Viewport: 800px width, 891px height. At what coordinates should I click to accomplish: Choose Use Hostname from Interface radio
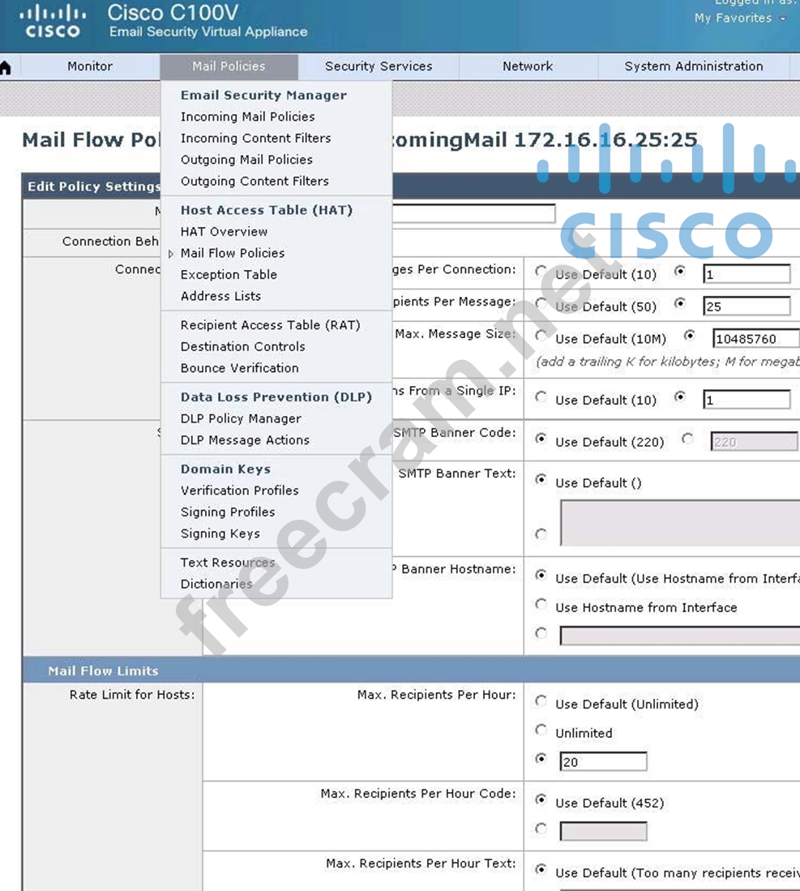click(x=541, y=605)
